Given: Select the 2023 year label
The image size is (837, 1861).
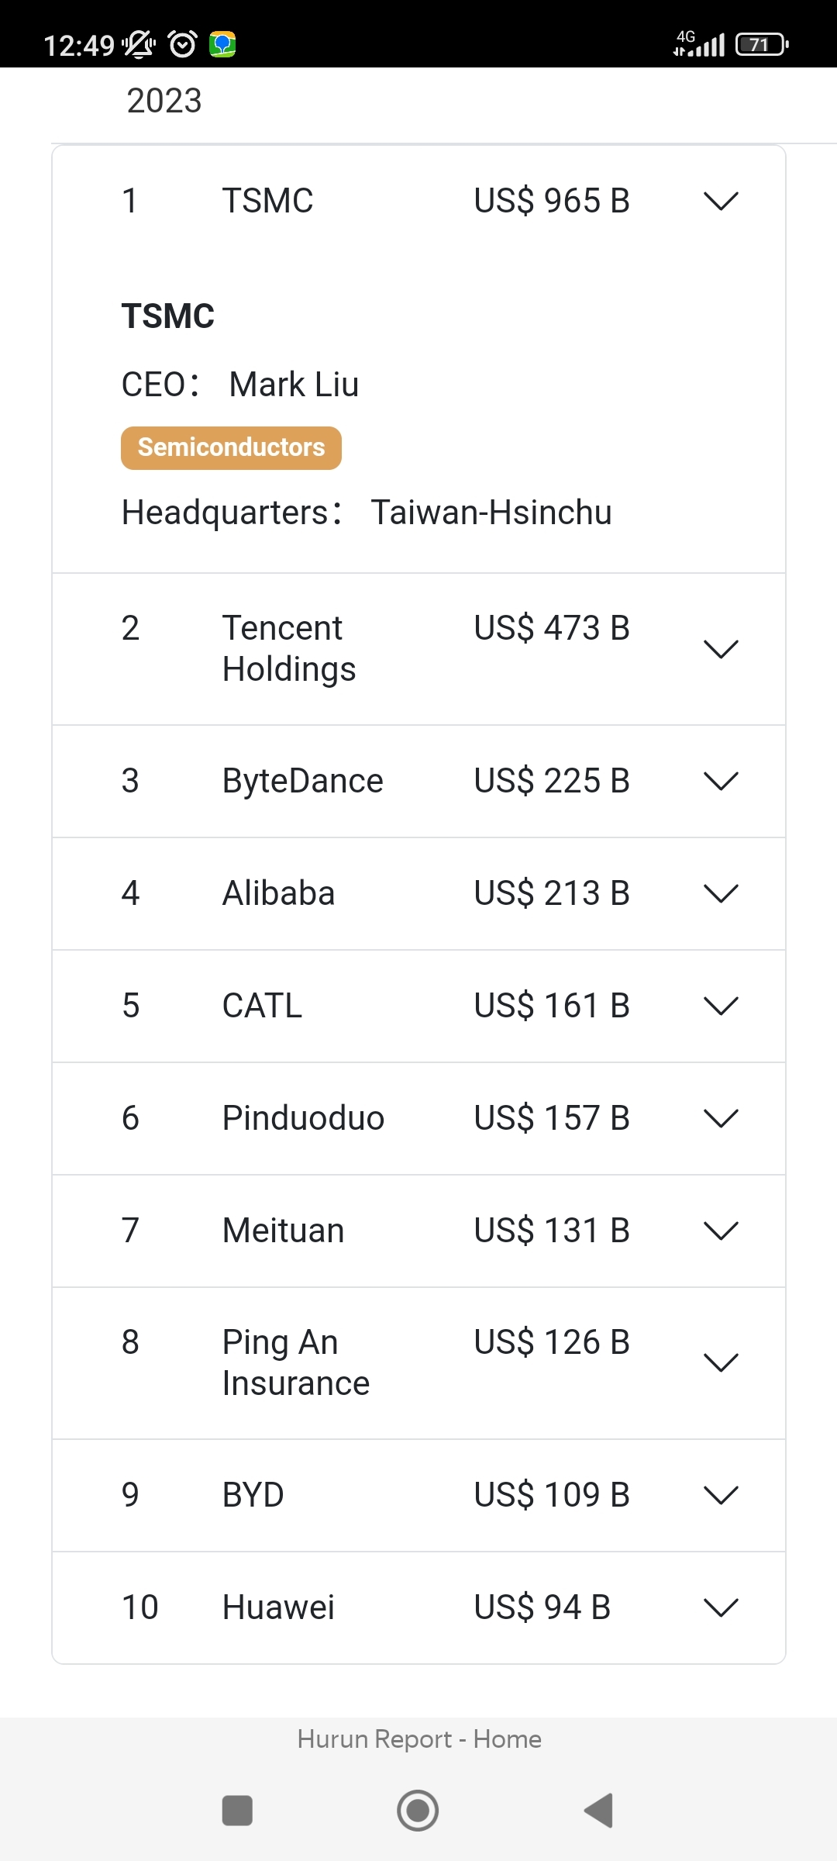Looking at the screenshot, I should pos(164,101).
